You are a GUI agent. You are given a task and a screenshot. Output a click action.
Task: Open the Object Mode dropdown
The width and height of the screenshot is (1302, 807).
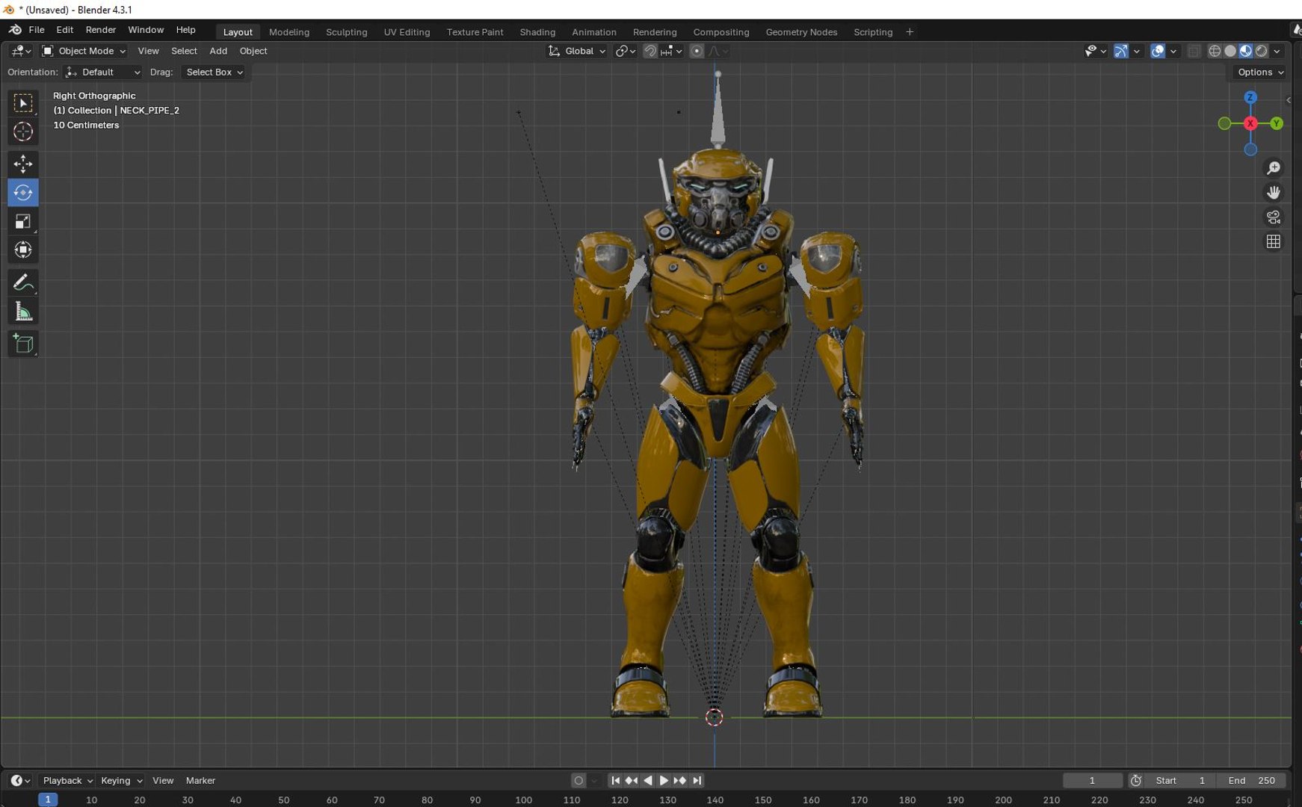pyautogui.click(x=84, y=51)
